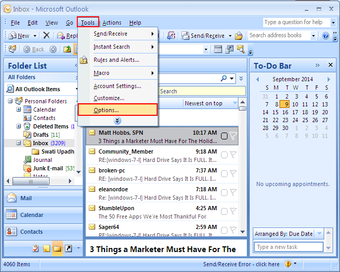The height and width of the screenshot is (272, 340).
Task: Click the Newest on top sort header
Action: point(210,103)
